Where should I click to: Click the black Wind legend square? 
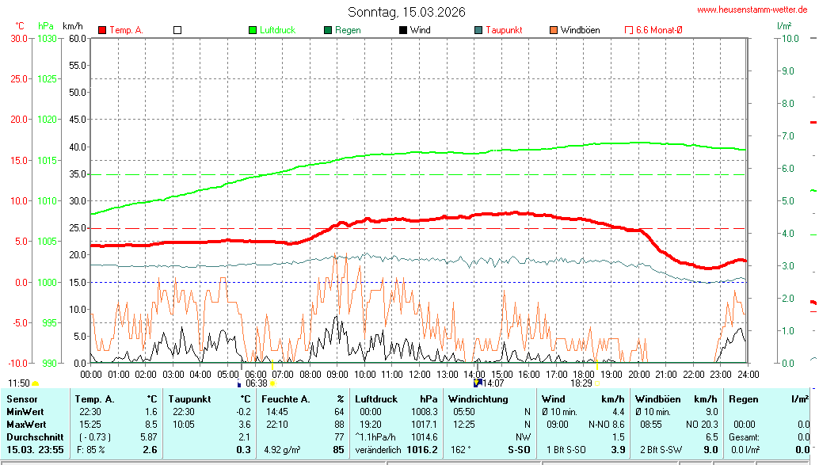coord(403,30)
